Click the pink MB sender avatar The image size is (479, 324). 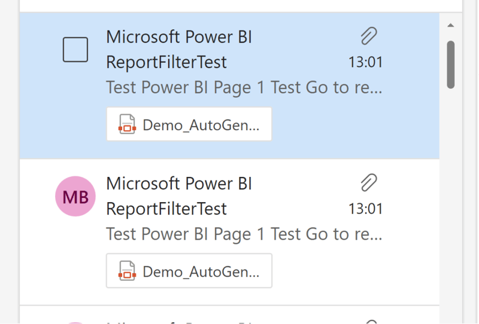[x=75, y=196]
